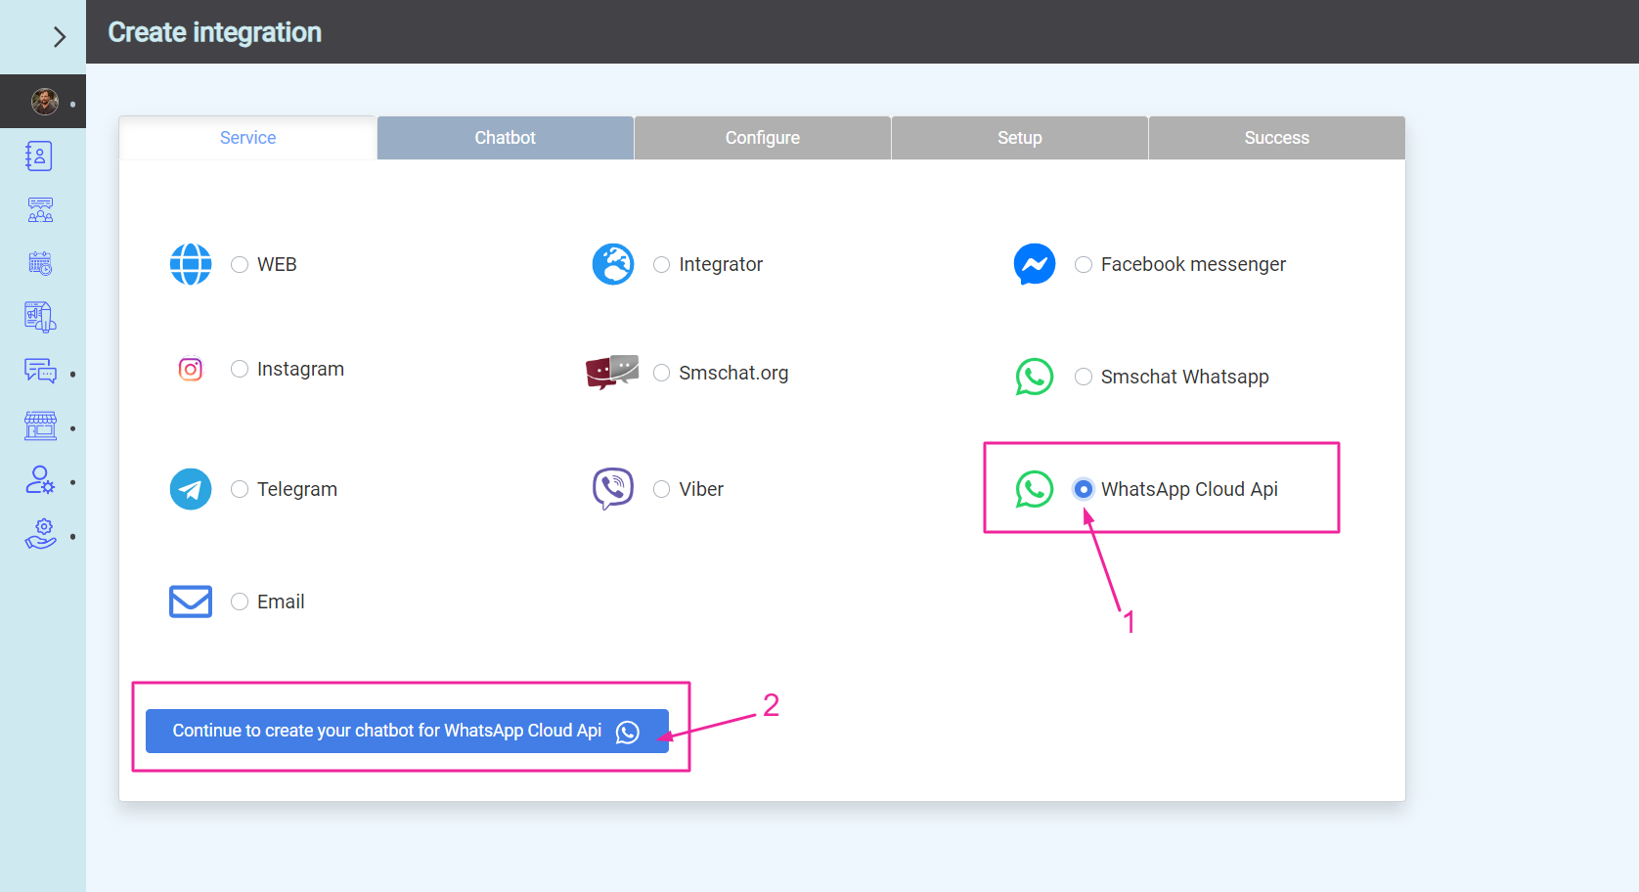Switch to the Configure tab

pos(762,138)
